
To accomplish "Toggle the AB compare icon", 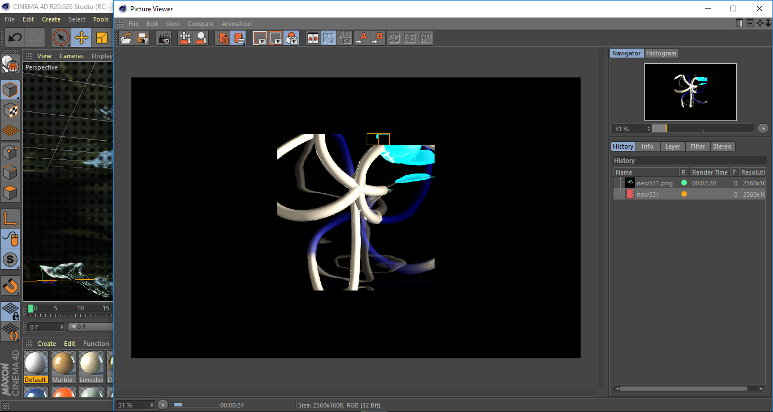I will pos(312,38).
